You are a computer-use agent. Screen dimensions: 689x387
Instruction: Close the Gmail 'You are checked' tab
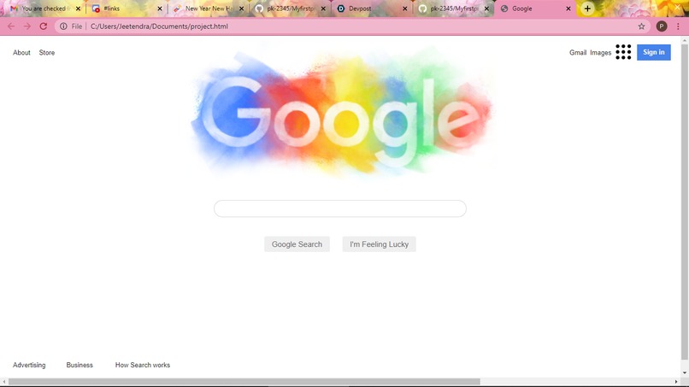click(x=78, y=9)
